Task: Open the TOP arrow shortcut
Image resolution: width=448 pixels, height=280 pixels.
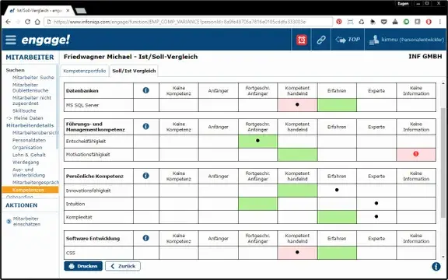Action: (348, 40)
